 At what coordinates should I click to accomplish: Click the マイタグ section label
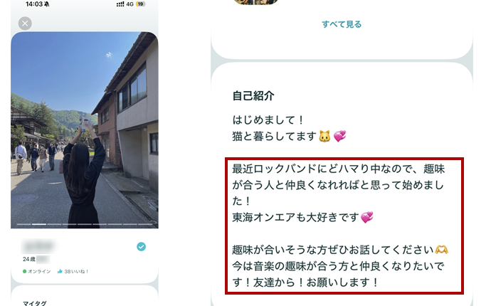click(34, 303)
